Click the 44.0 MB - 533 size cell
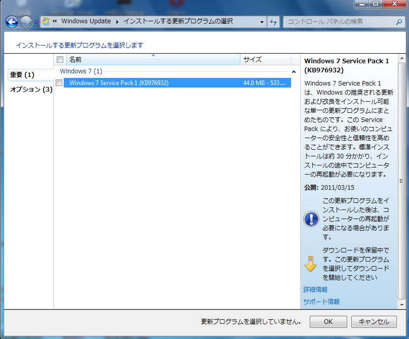This screenshot has height=339, width=409. (x=264, y=83)
